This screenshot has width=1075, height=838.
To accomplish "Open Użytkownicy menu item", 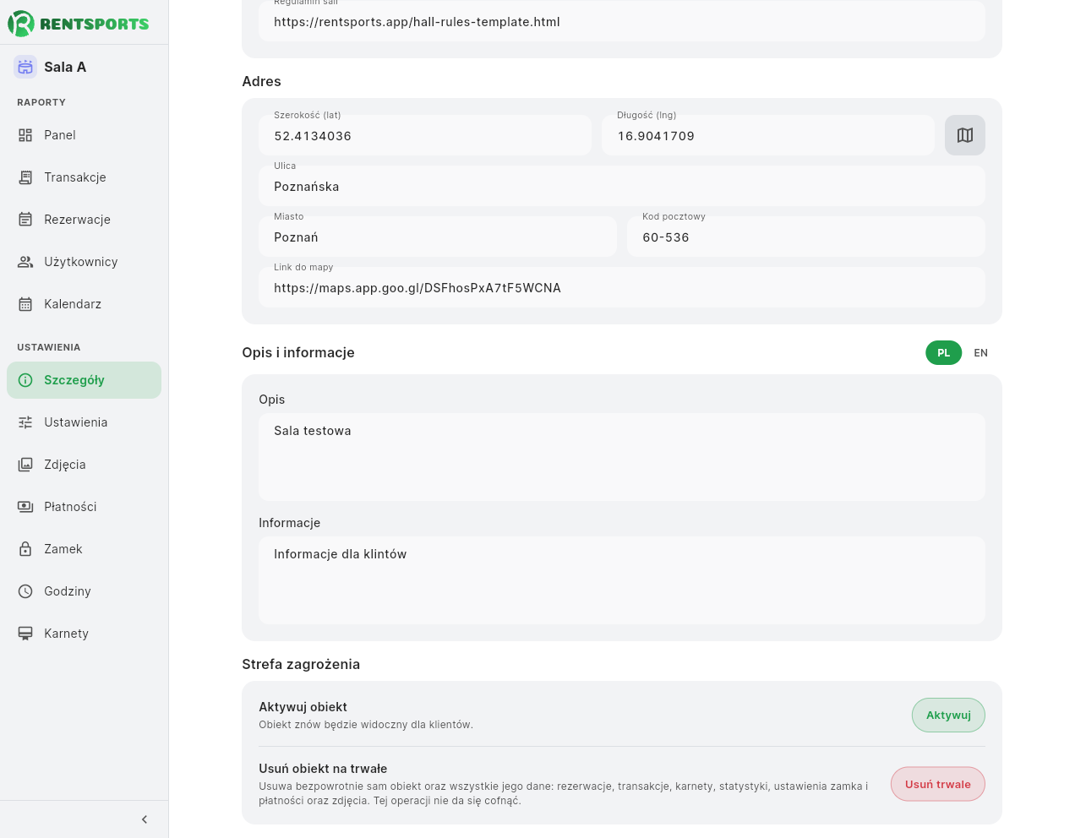I will tap(84, 262).
